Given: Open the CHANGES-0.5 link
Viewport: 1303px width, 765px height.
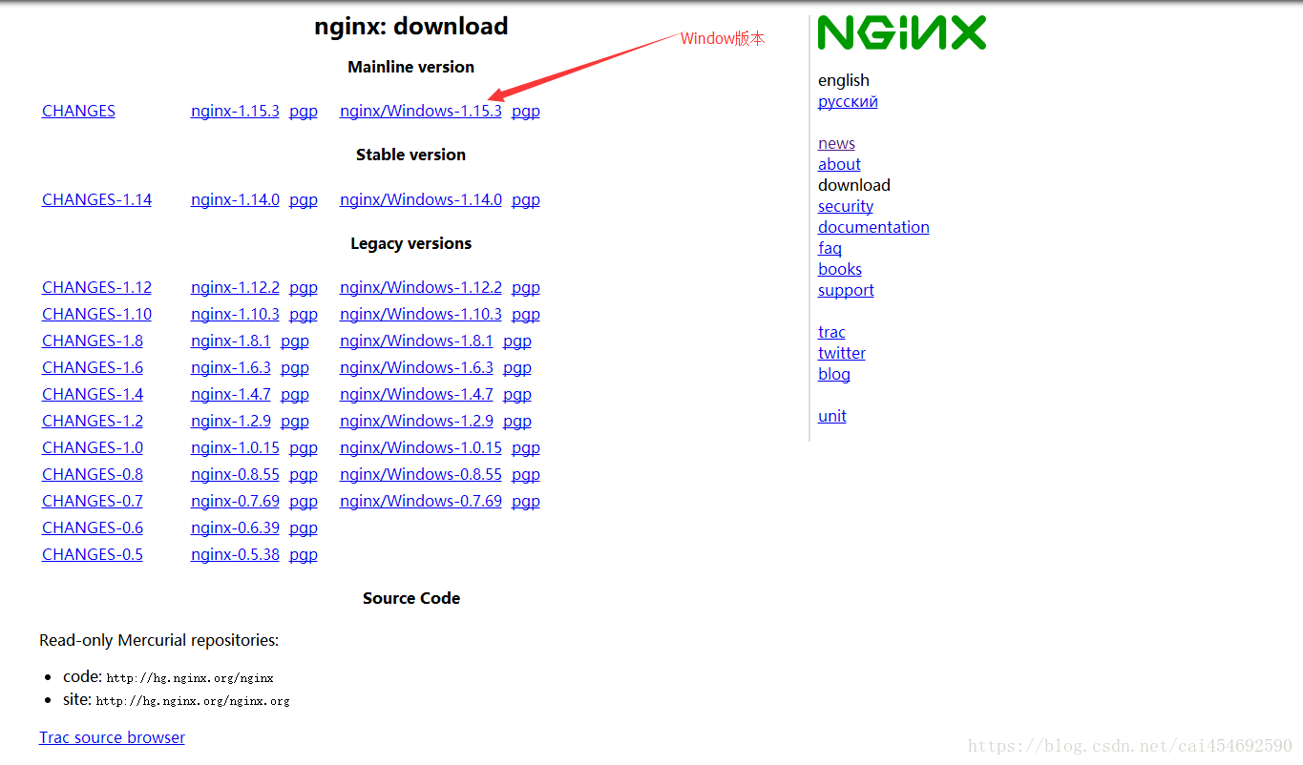Looking at the screenshot, I should (x=93, y=554).
